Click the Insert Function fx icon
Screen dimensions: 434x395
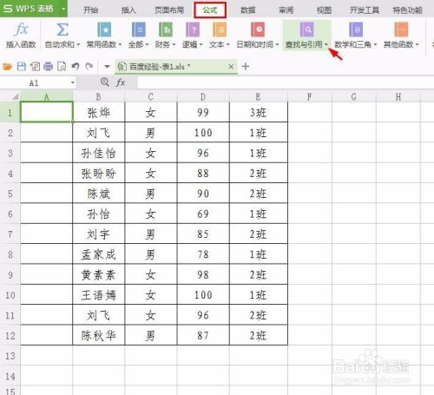pos(22,30)
